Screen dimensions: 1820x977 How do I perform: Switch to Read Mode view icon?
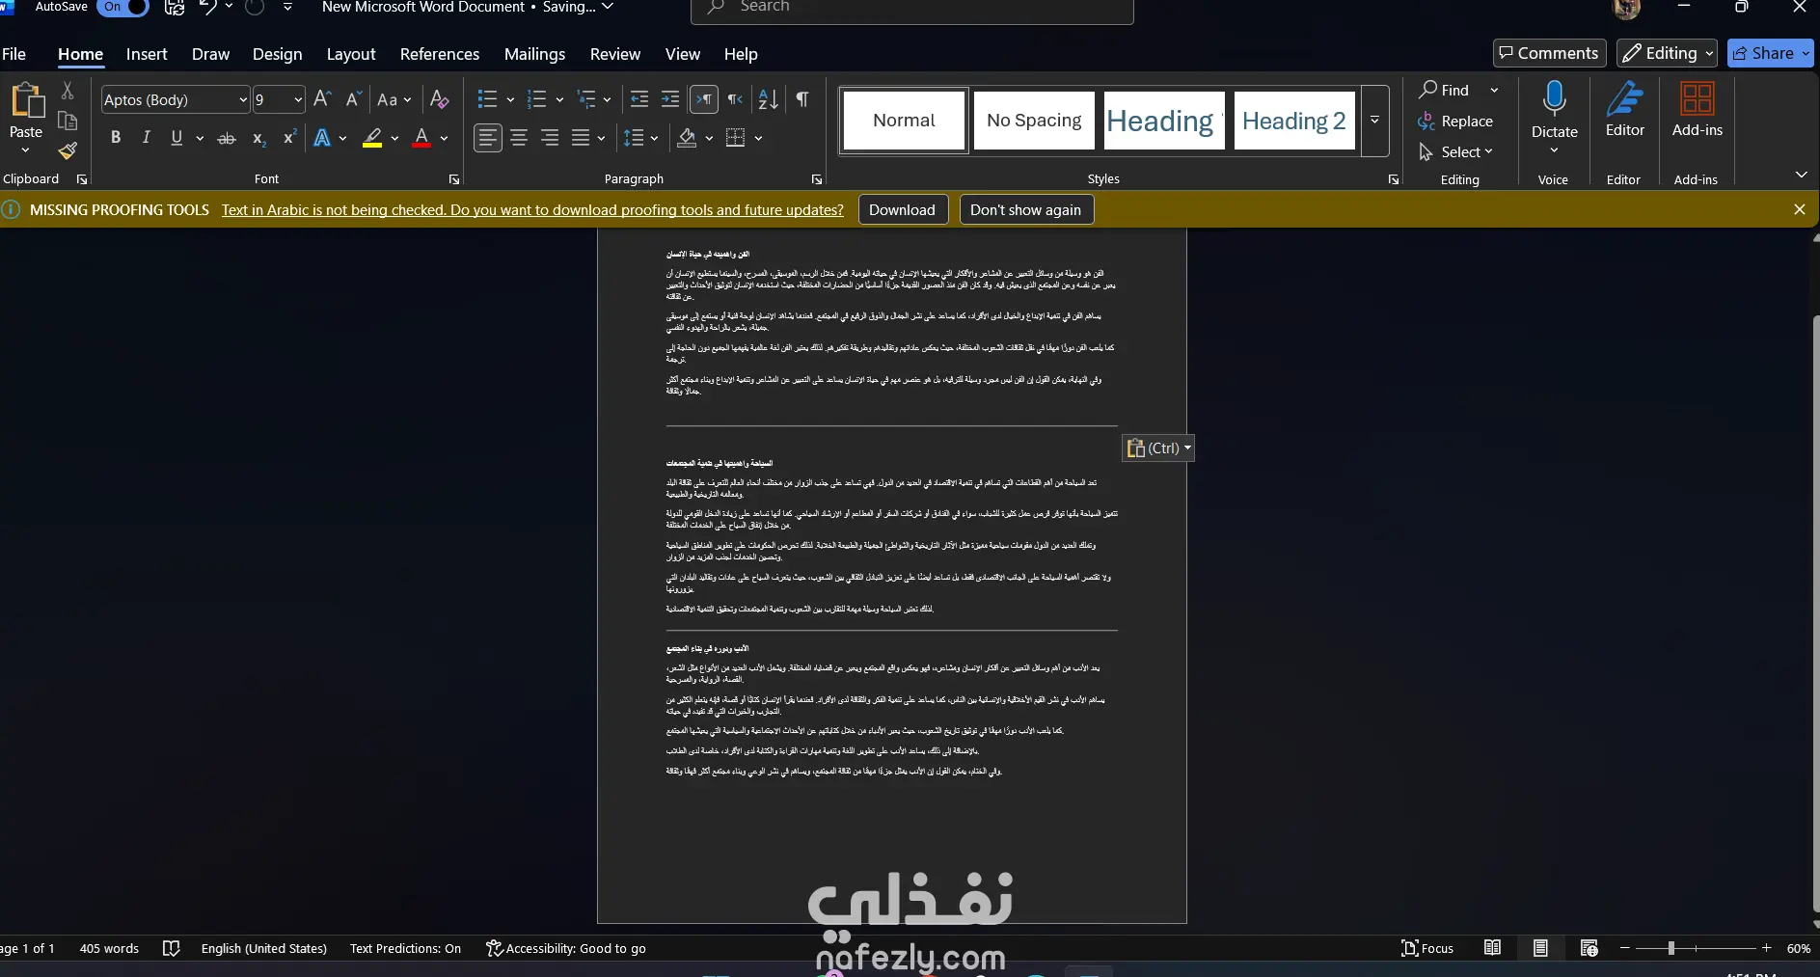tap(1492, 948)
